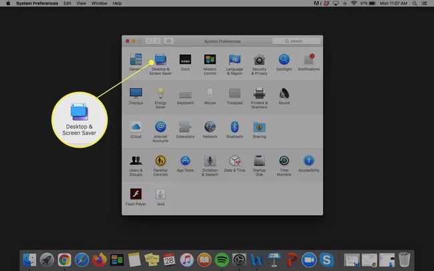Open the Edit menu
This screenshot has height=271, width=434.
click(x=67, y=3)
